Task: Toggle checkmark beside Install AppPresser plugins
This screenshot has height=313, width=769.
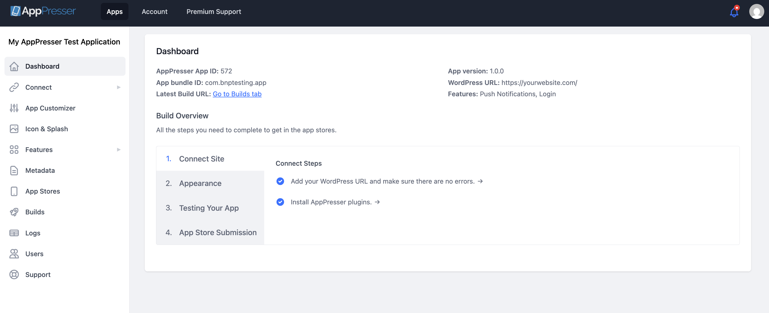Action: tap(280, 202)
